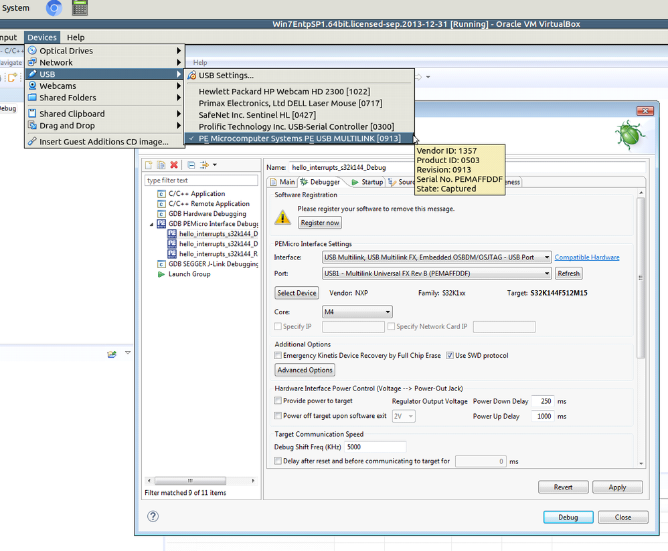Click the Optical Drives disc icon
668x551 pixels.
(x=32, y=50)
